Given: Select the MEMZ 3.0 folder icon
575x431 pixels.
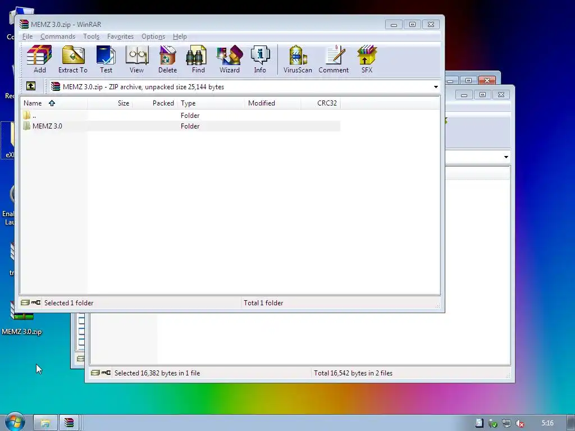Looking at the screenshot, I should pos(26,126).
